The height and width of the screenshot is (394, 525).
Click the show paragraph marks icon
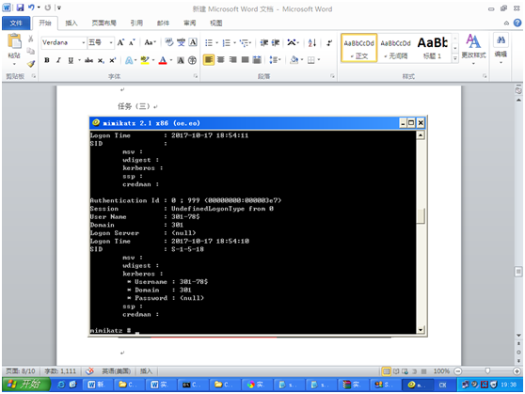point(329,42)
